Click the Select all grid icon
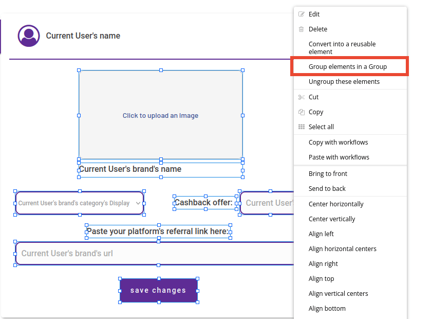Viewport: 432px width, 319px height. 302,127
